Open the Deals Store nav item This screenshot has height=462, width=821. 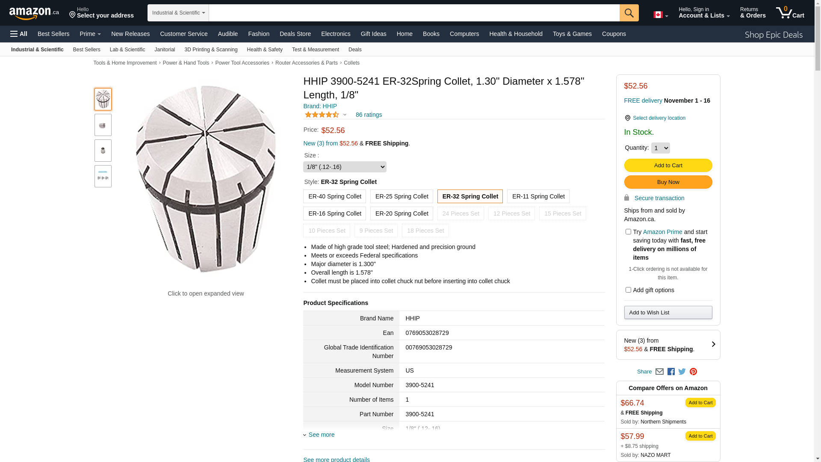[295, 34]
